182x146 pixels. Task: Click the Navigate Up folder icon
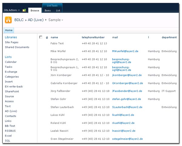click(x=24, y=10)
